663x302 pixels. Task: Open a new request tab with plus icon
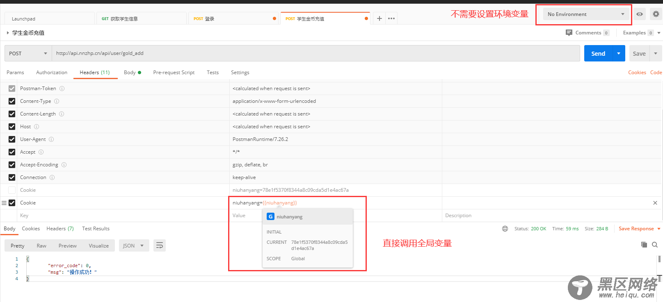coord(380,18)
